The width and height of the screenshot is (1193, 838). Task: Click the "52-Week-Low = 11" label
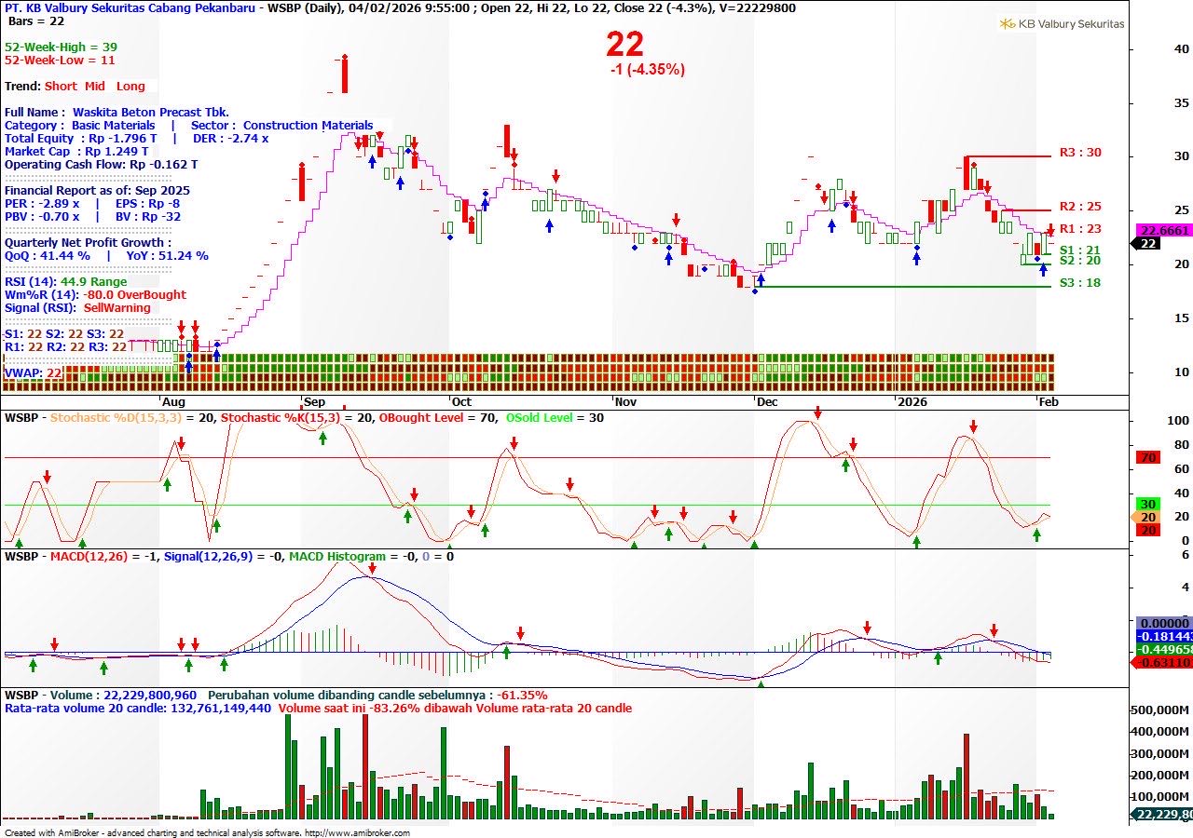tap(60, 60)
